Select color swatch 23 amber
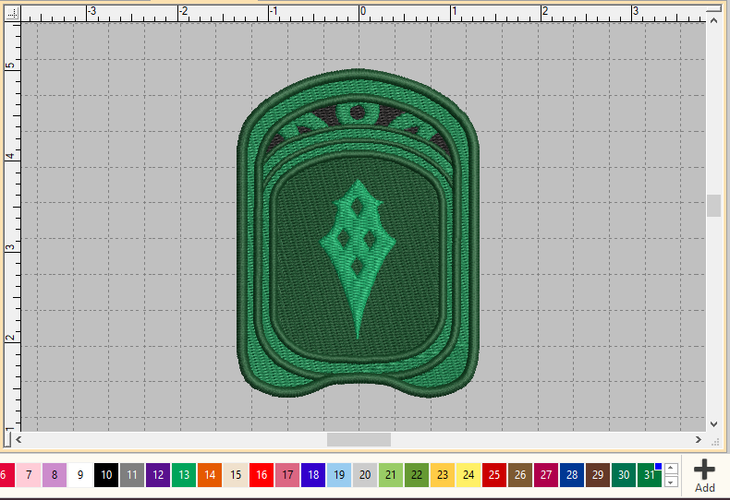The image size is (730, 500). pos(443,475)
